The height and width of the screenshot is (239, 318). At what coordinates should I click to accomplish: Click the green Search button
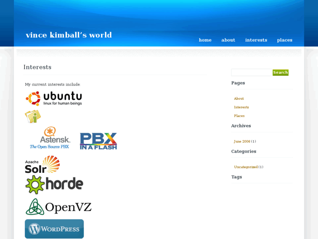tap(280, 73)
